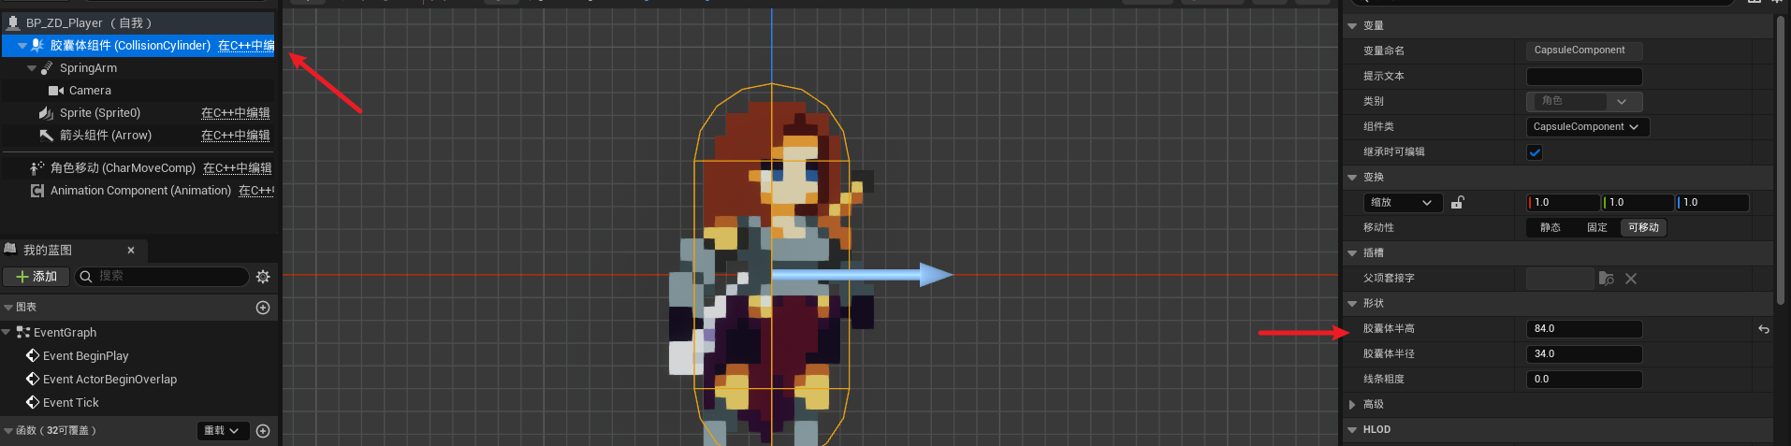Set mobility to Stationary (固定)
This screenshot has height=446, width=1791.
click(x=1597, y=228)
